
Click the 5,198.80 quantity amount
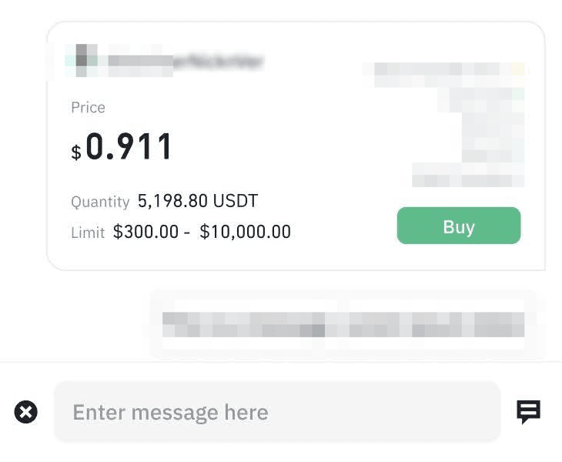coord(172,201)
